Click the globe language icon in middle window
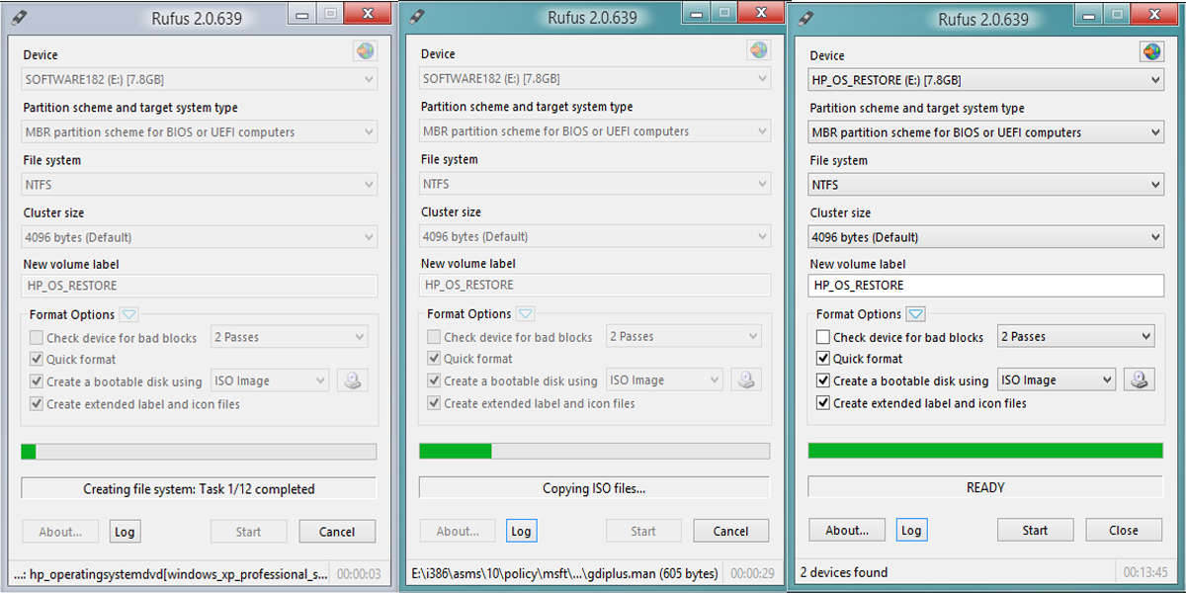Viewport: 1186px width, 593px height. [x=759, y=50]
